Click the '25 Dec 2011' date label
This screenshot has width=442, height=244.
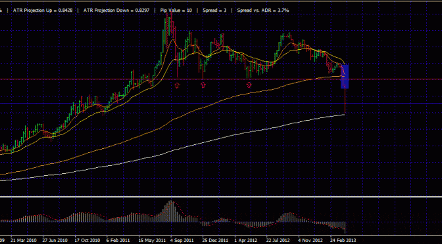point(215,241)
